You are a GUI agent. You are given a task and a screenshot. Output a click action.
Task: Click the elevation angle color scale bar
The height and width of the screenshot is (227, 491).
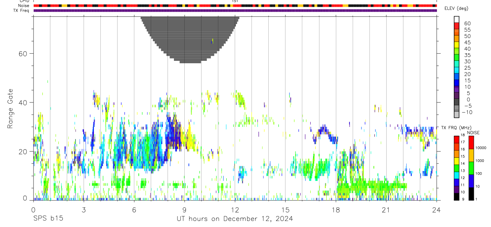click(457, 67)
